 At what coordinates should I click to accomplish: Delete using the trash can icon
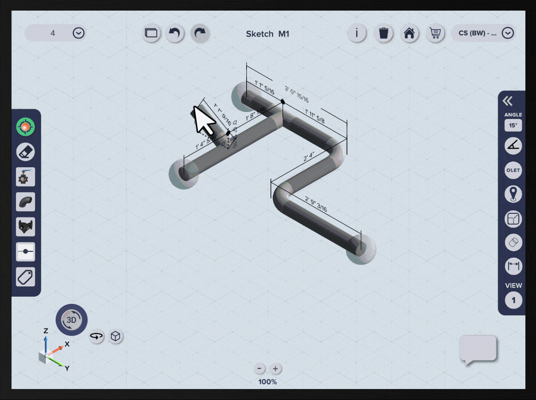coord(383,33)
